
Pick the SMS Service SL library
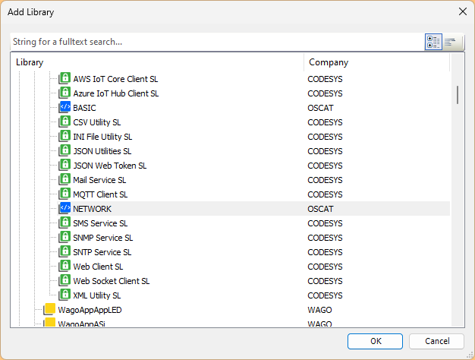[x=100, y=223]
